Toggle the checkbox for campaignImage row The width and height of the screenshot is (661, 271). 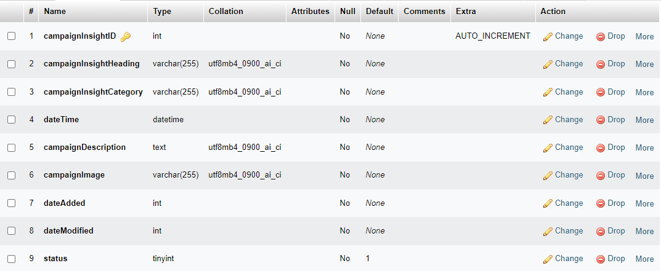(x=12, y=175)
